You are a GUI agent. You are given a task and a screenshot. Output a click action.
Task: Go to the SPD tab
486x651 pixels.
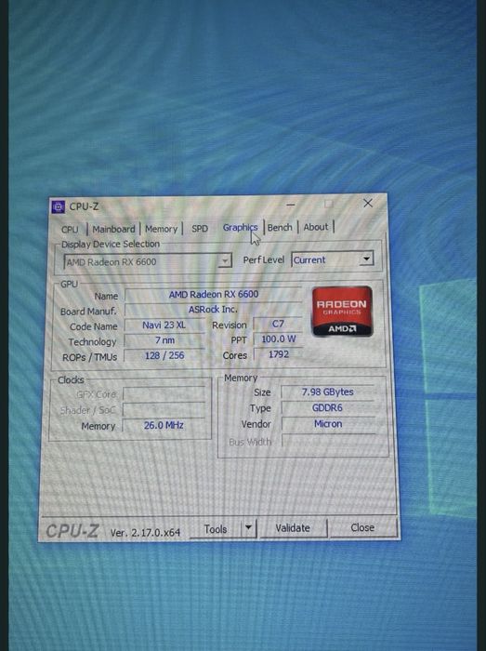(x=200, y=228)
